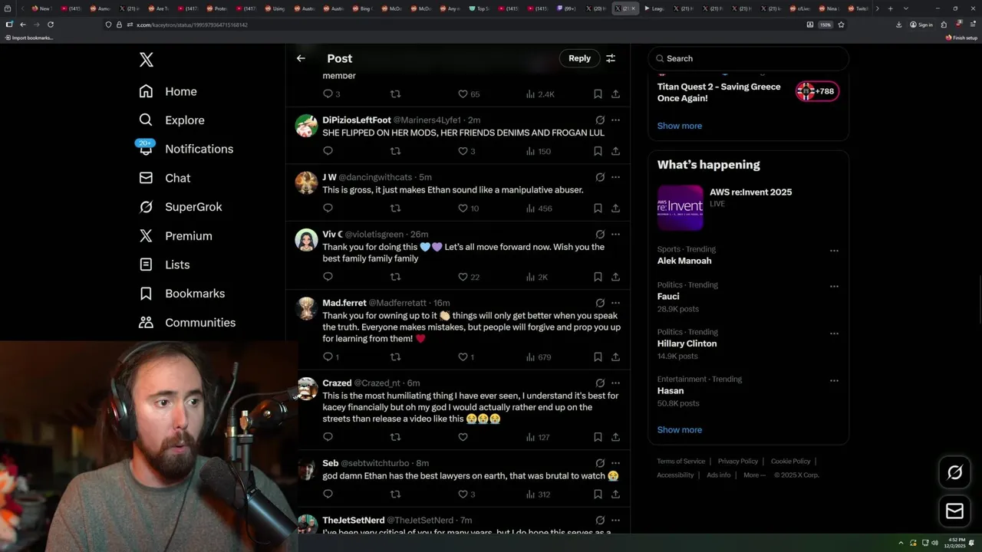Viewport: 982px width, 552px height.
Task: Open Ads info footer link
Action: [718, 475]
